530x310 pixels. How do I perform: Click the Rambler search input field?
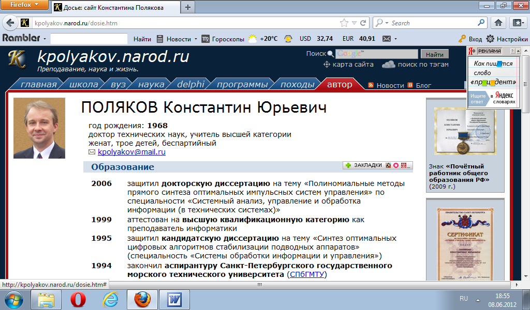(89, 39)
